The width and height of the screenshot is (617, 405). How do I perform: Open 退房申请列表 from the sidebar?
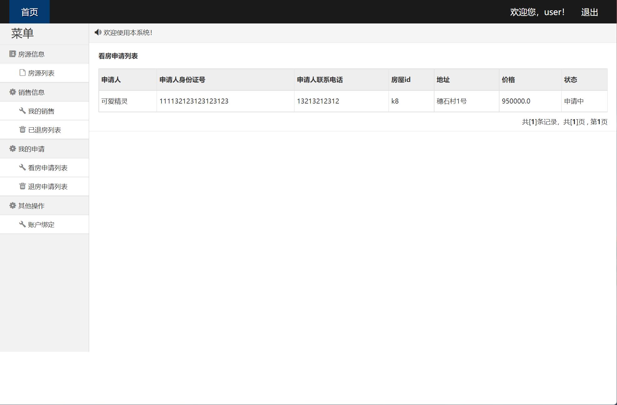[48, 187]
